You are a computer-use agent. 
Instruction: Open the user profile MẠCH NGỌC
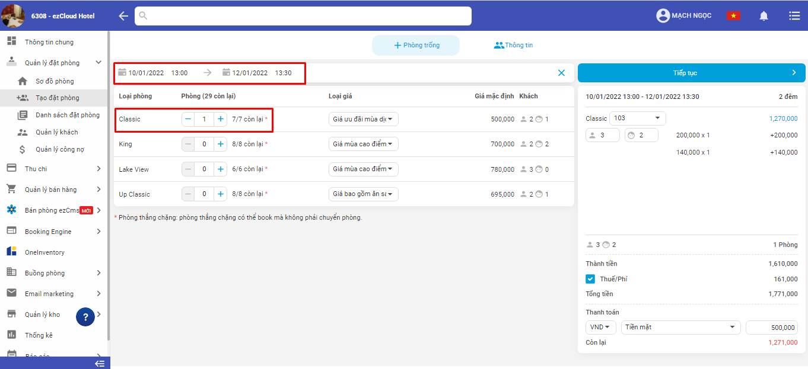(x=683, y=16)
